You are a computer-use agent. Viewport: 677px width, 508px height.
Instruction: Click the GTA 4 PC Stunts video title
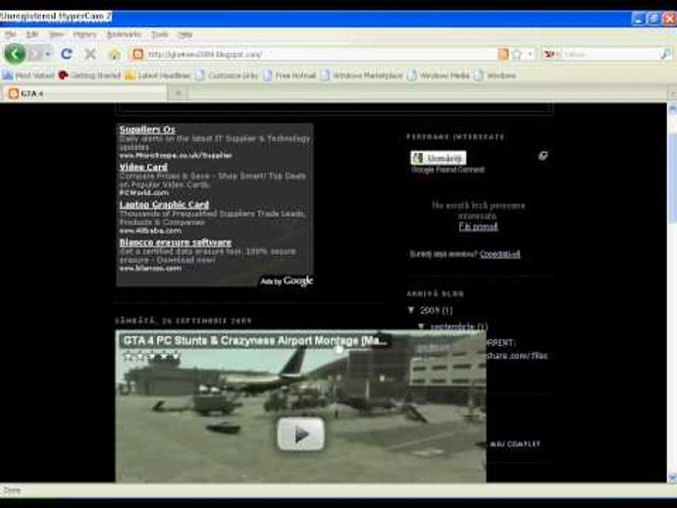[255, 341]
